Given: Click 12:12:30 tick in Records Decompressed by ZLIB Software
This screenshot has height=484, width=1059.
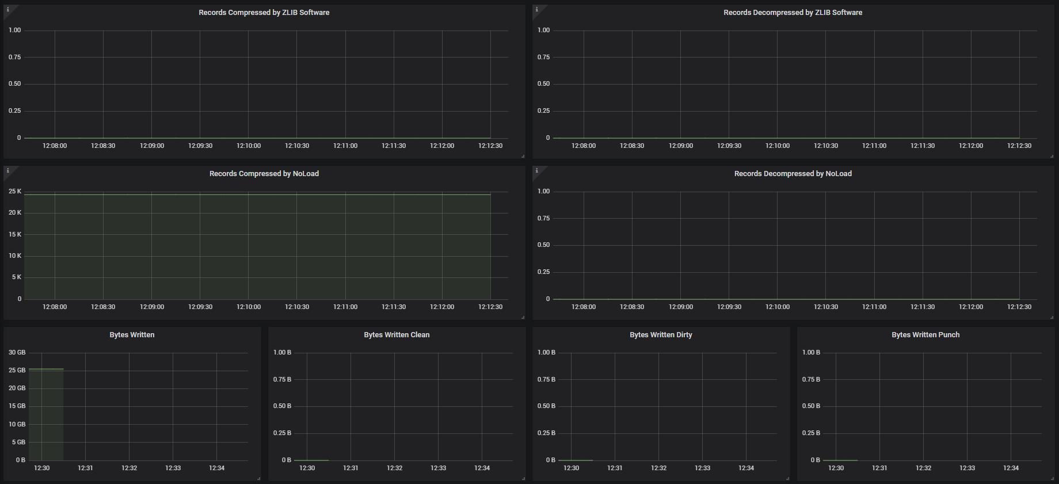Looking at the screenshot, I should pos(1019,146).
